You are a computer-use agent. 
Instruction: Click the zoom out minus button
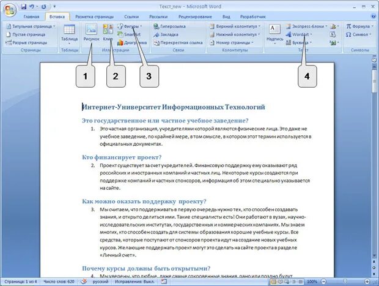[323, 282]
